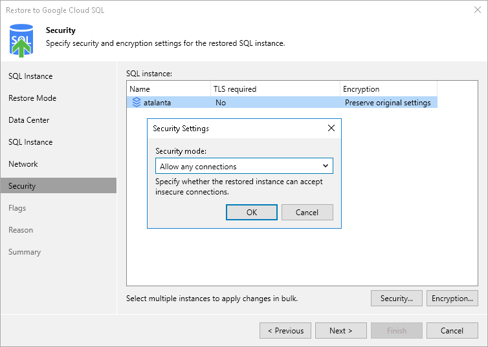Click the 'Allow any connections' value

(198, 167)
